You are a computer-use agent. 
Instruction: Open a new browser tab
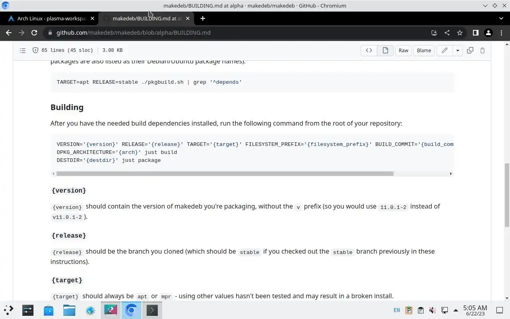[x=203, y=18]
